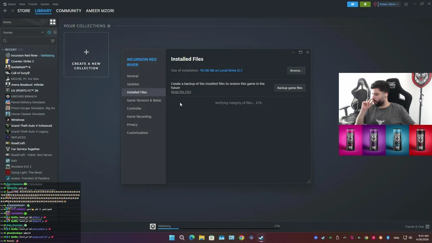This screenshot has height=243, width=432.
Task: Select the Game Recording tab
Action: (x=144, y=116)
